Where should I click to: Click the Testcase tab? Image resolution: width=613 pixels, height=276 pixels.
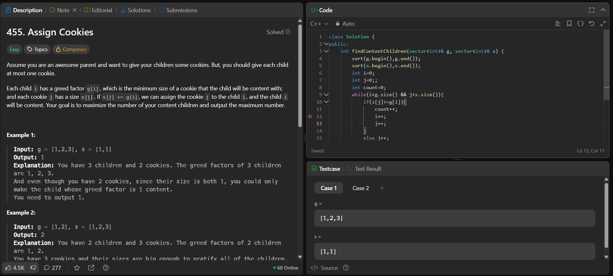tap(325, 169)
